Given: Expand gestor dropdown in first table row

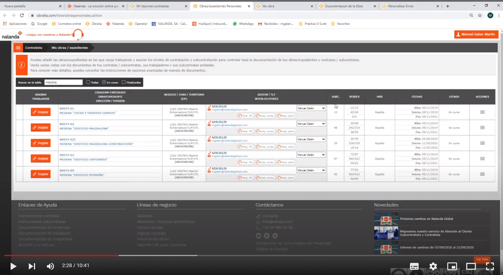Looking at the screenshot, I should pyautogui.click(x=311, y=108).
